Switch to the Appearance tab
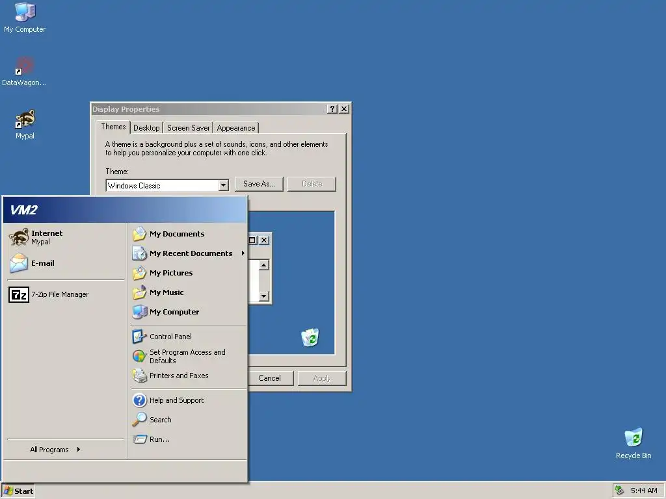 [235, 128]
